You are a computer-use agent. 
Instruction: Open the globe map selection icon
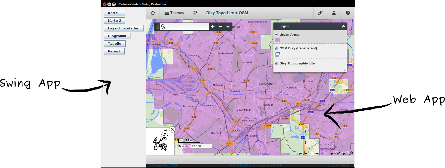[195, 13]
